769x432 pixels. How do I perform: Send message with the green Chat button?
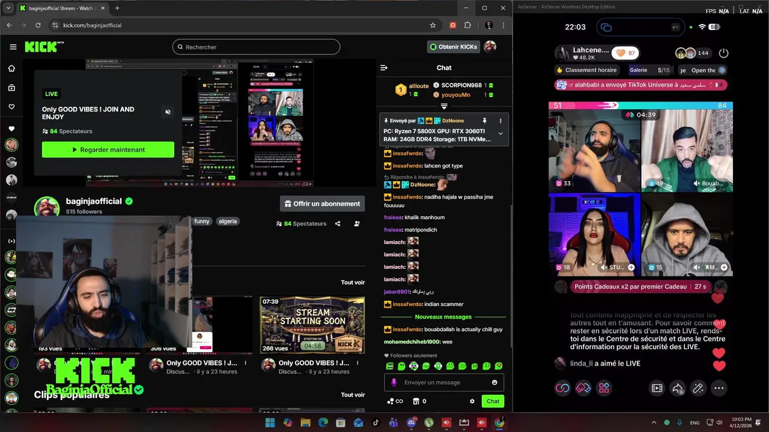[493, 401]
